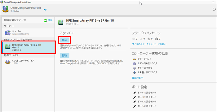The width and height of the screenshot is (217, 112).
Task: Open the Smart Storage Administrator dropdown chevron
Action: click(45, 10)
